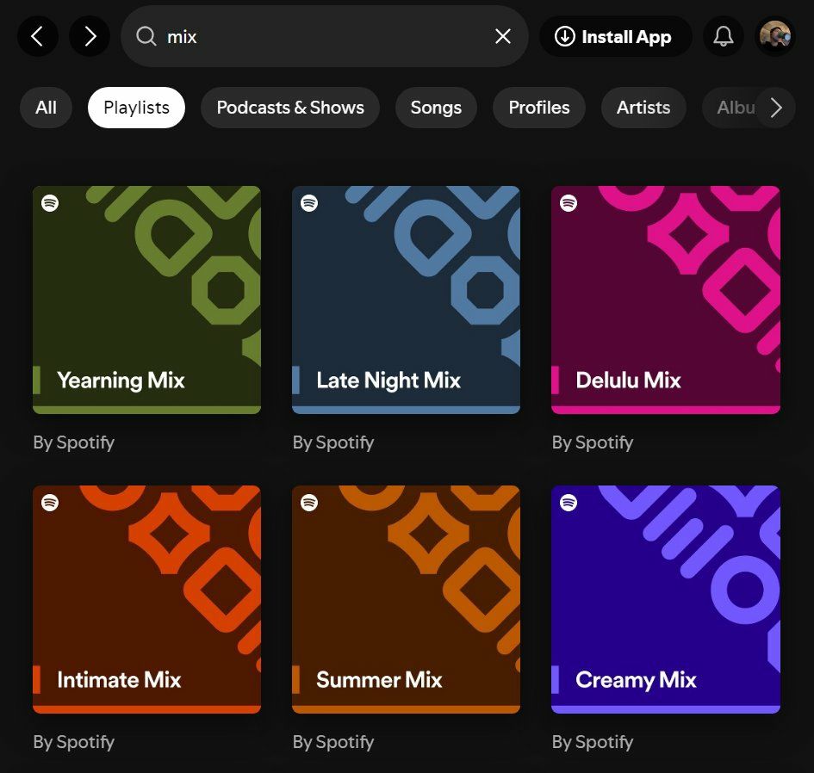The width and height of the screenshot is (814, 773).
Task: Click the magnifier search icon
Action: 146,36
